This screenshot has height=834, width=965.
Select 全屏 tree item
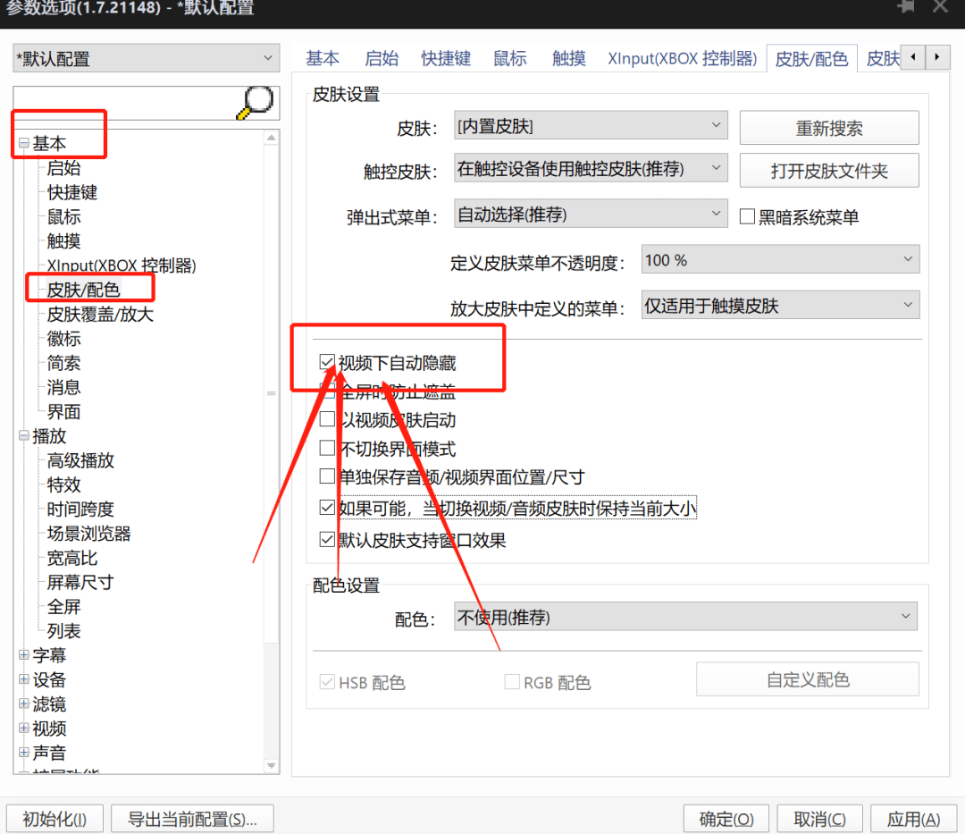(x=64, y=607)
